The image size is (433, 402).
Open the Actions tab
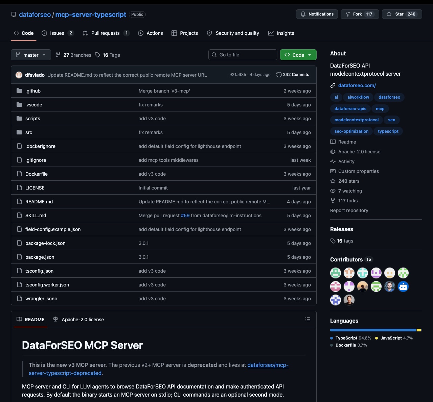(151, 33)
